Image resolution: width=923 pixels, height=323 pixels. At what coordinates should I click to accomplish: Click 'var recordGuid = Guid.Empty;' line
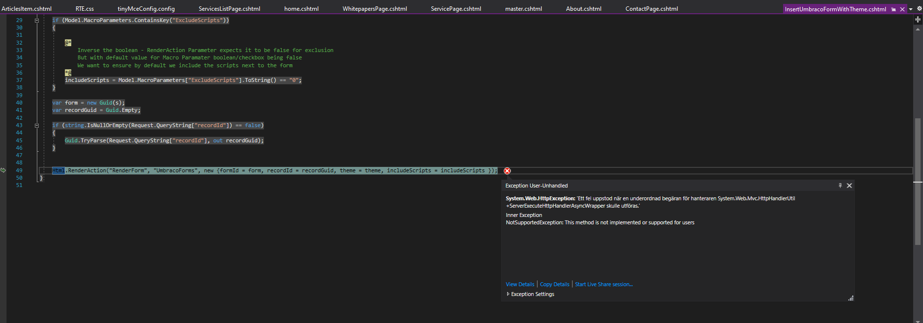pyautogui.click(x=96, y=110)
